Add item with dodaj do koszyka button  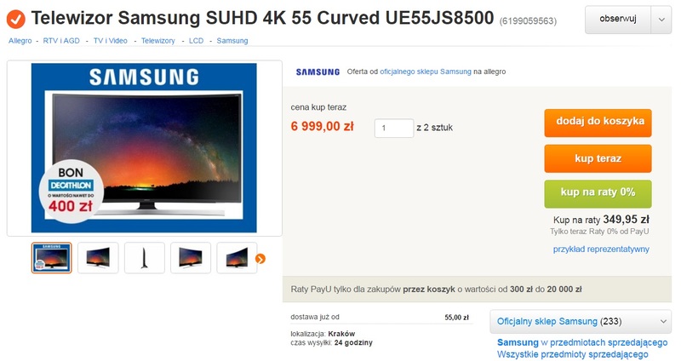(598, 123)
